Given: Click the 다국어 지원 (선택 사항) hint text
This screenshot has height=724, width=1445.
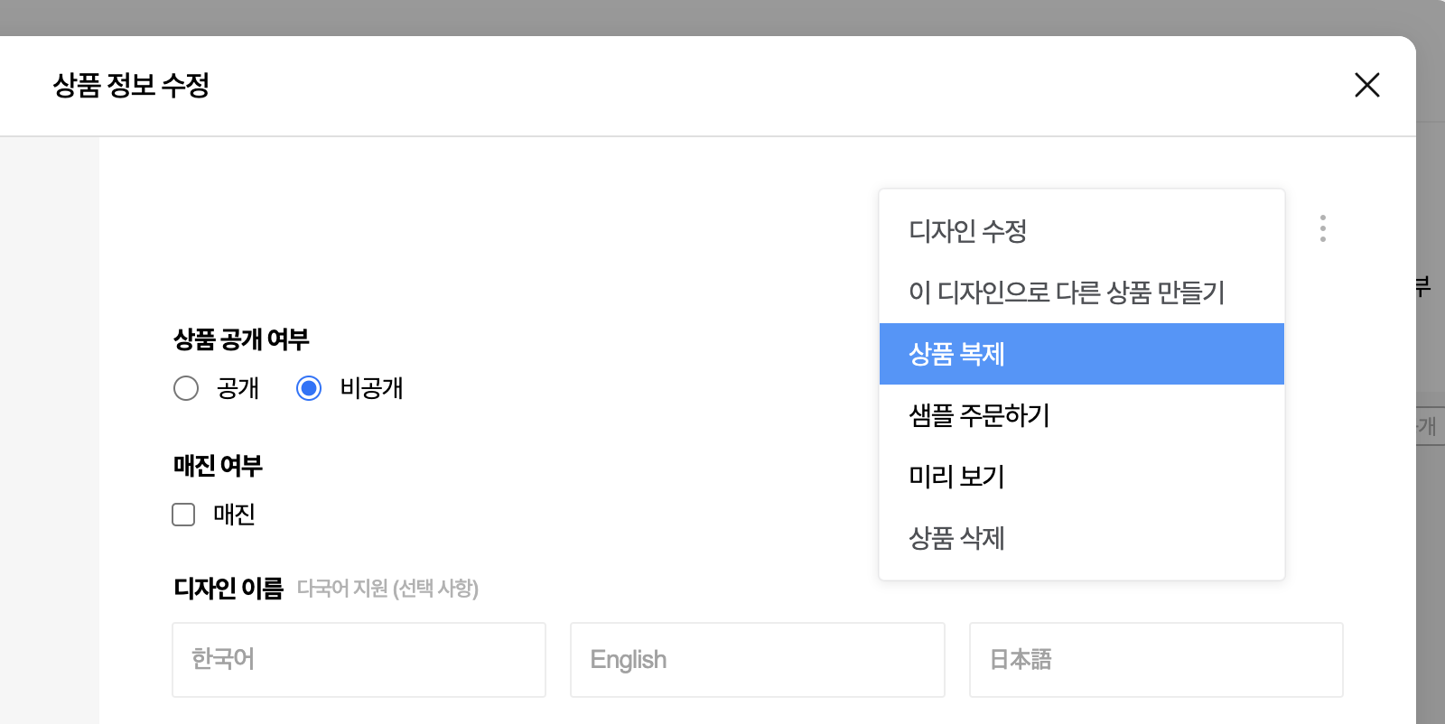Looking at the screenshot, I should (x=387, y=589).
